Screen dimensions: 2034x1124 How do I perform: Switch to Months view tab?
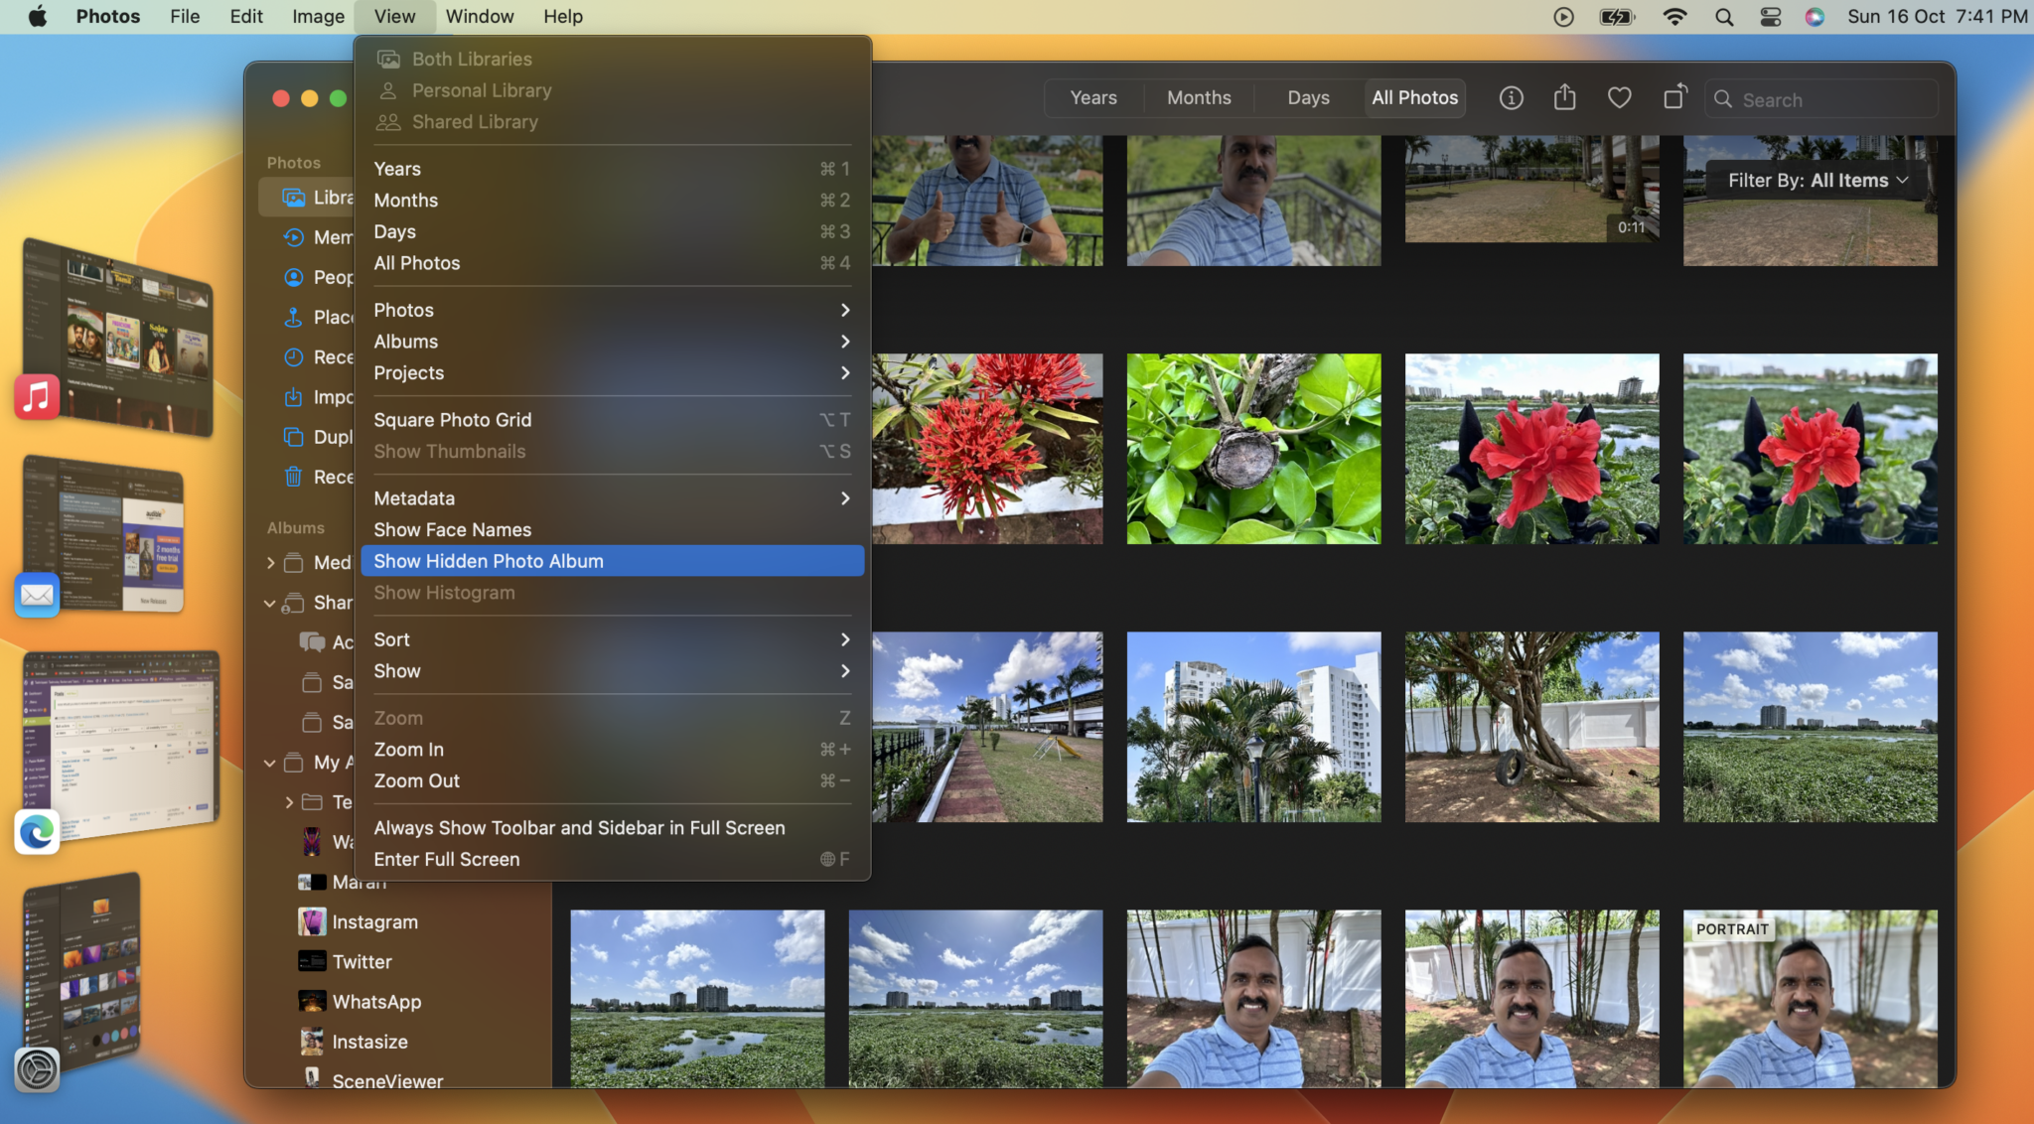(x=1199, y=98)
